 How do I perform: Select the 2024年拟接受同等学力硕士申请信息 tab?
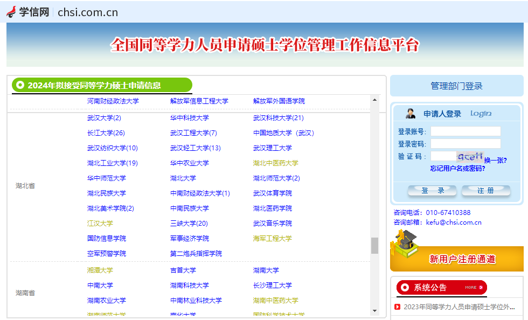102,85
